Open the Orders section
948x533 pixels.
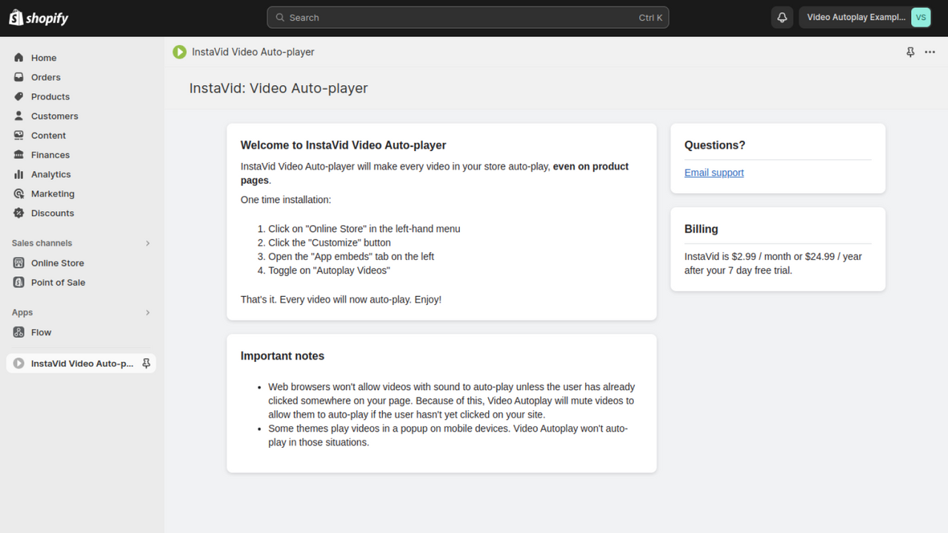[44, 77]
